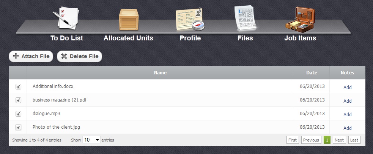Deselect the dialogue.mp3 file checkbox
The height and width of the screenshot is (154, 373).
click(18, 114)
